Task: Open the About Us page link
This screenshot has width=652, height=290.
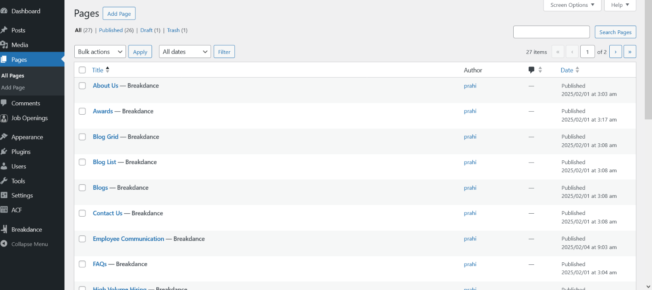Action: pos(105,86)
